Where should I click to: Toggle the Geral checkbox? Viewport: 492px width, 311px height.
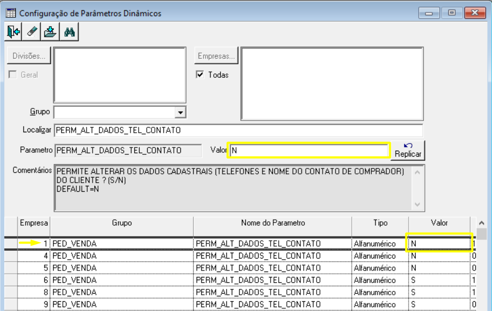(12, 75)
